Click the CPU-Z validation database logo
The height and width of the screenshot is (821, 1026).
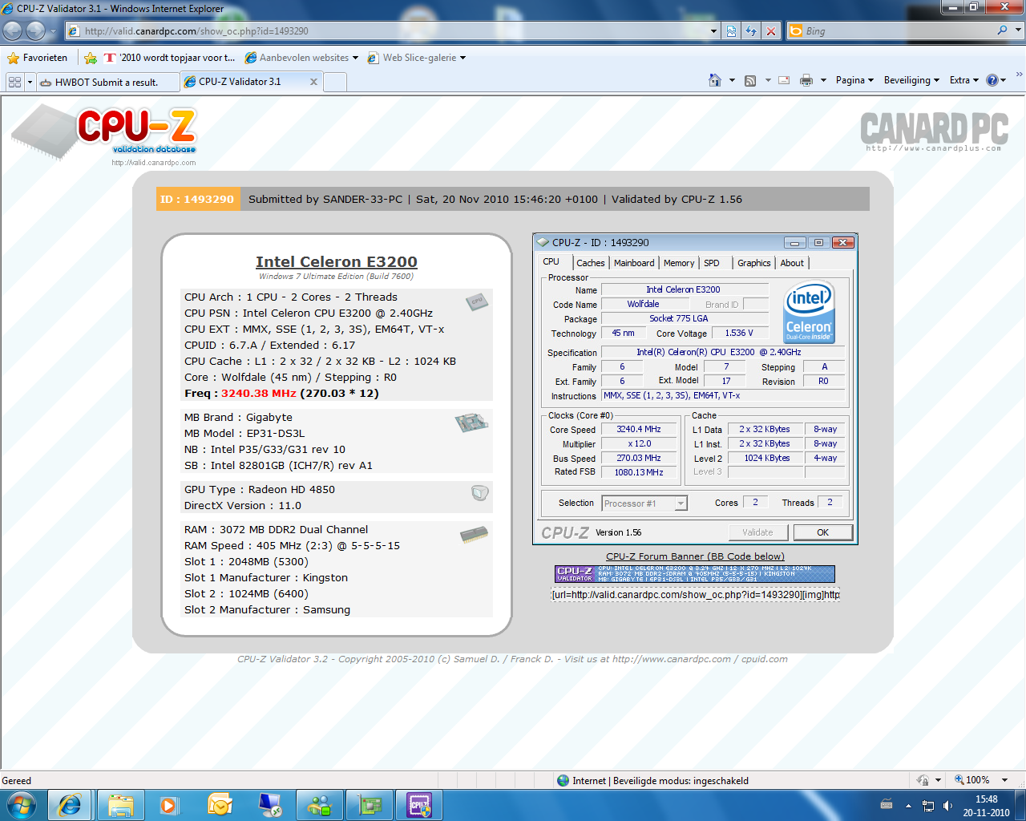(104, 135)
